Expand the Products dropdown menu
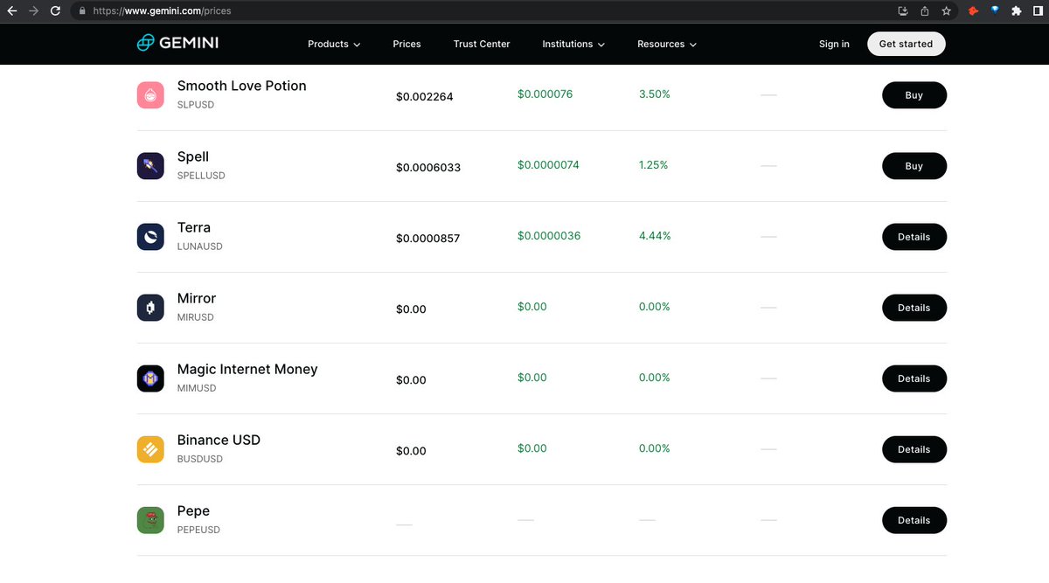 pyautogui.click(x=334, y=44)
